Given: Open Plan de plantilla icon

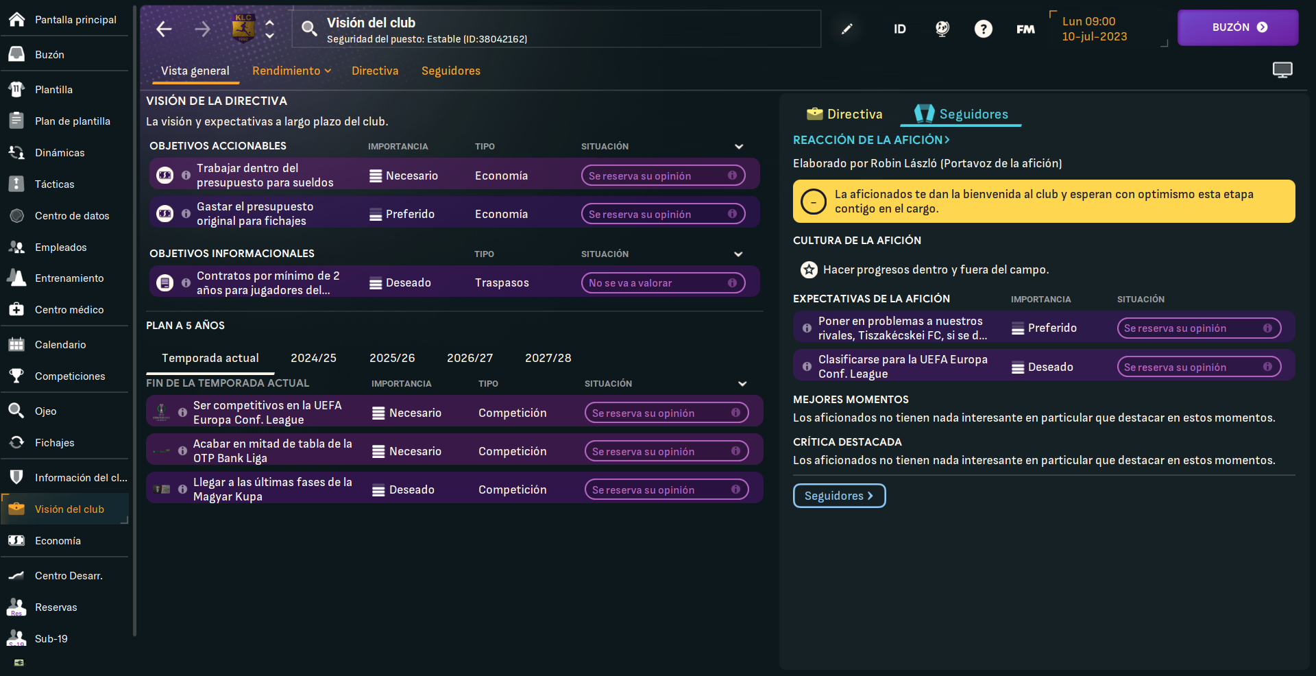Looking at the screenshot, I should (17, 121).
